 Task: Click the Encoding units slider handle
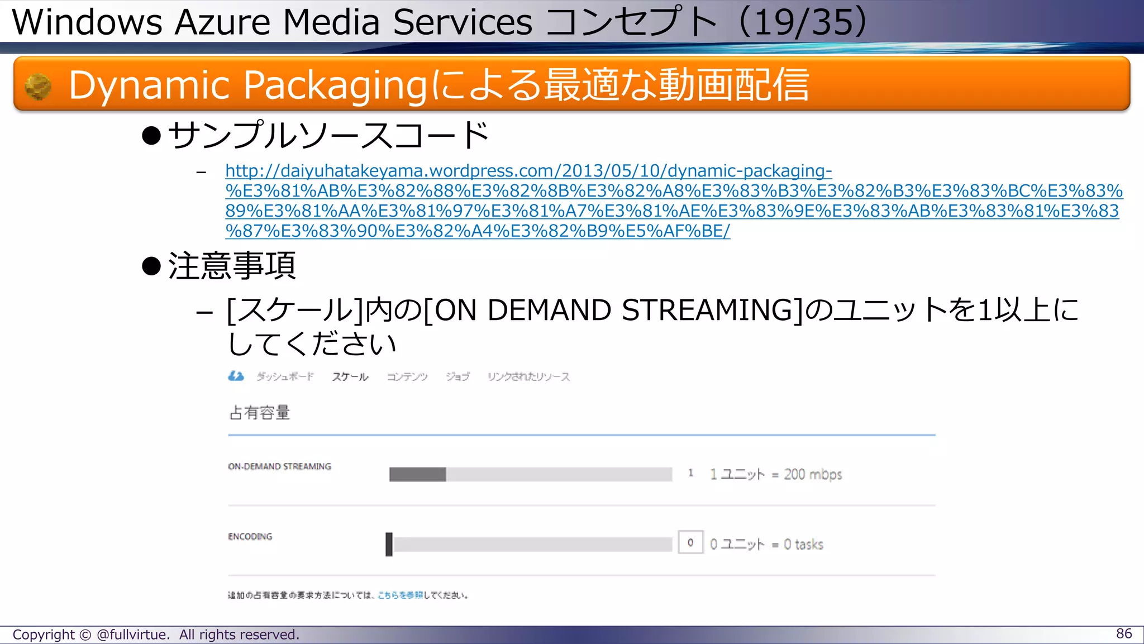click(389, 544)
